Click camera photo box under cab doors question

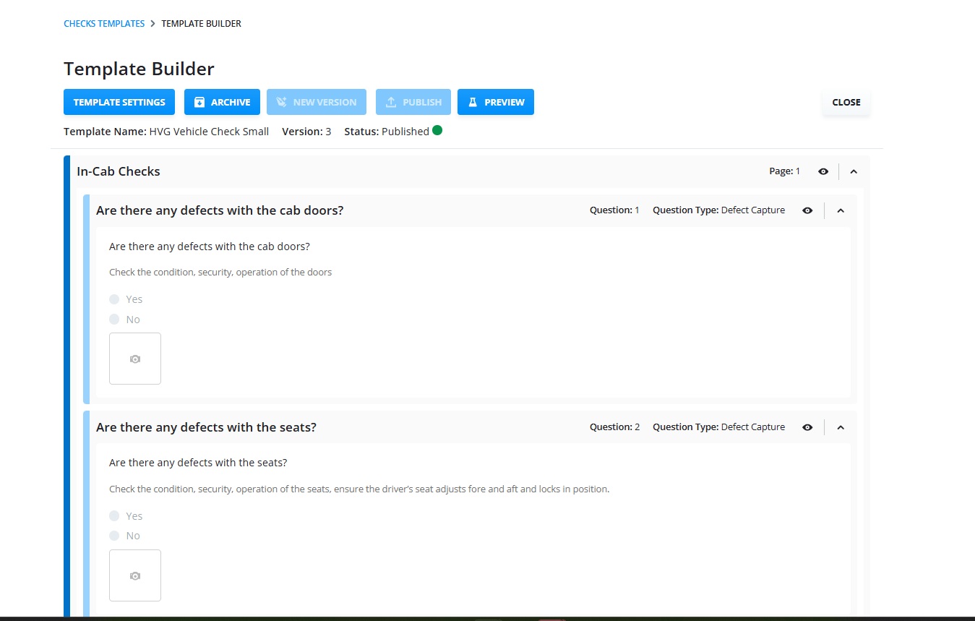pos(135,359)
